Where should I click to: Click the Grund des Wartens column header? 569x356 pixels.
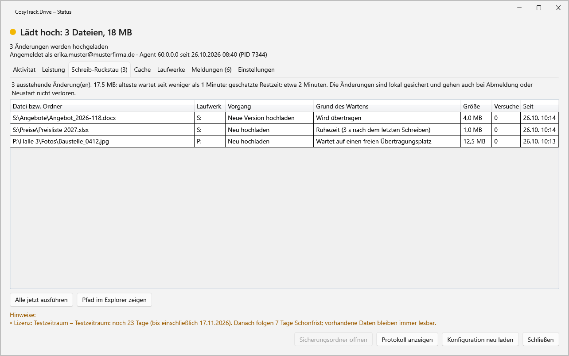(x=387, y=106)
